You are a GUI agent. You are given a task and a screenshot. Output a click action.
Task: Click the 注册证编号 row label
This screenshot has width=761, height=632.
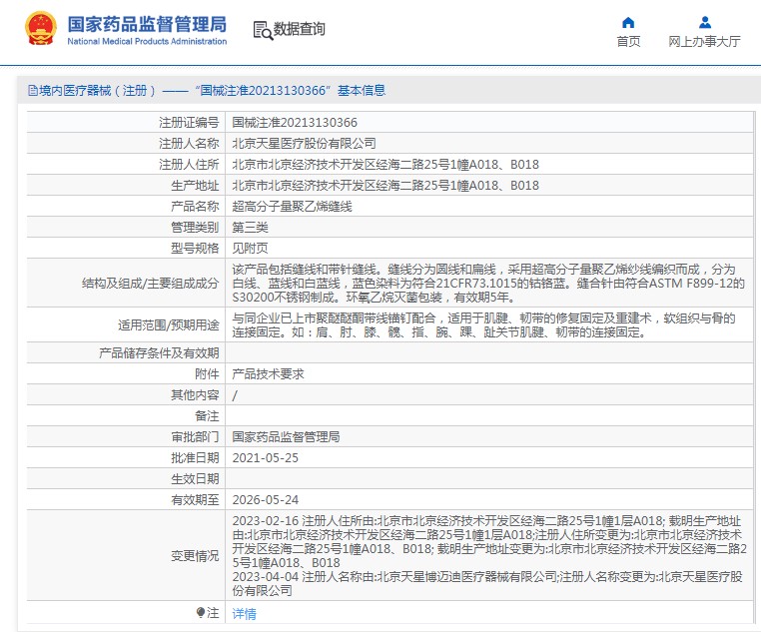coord(189,122)
